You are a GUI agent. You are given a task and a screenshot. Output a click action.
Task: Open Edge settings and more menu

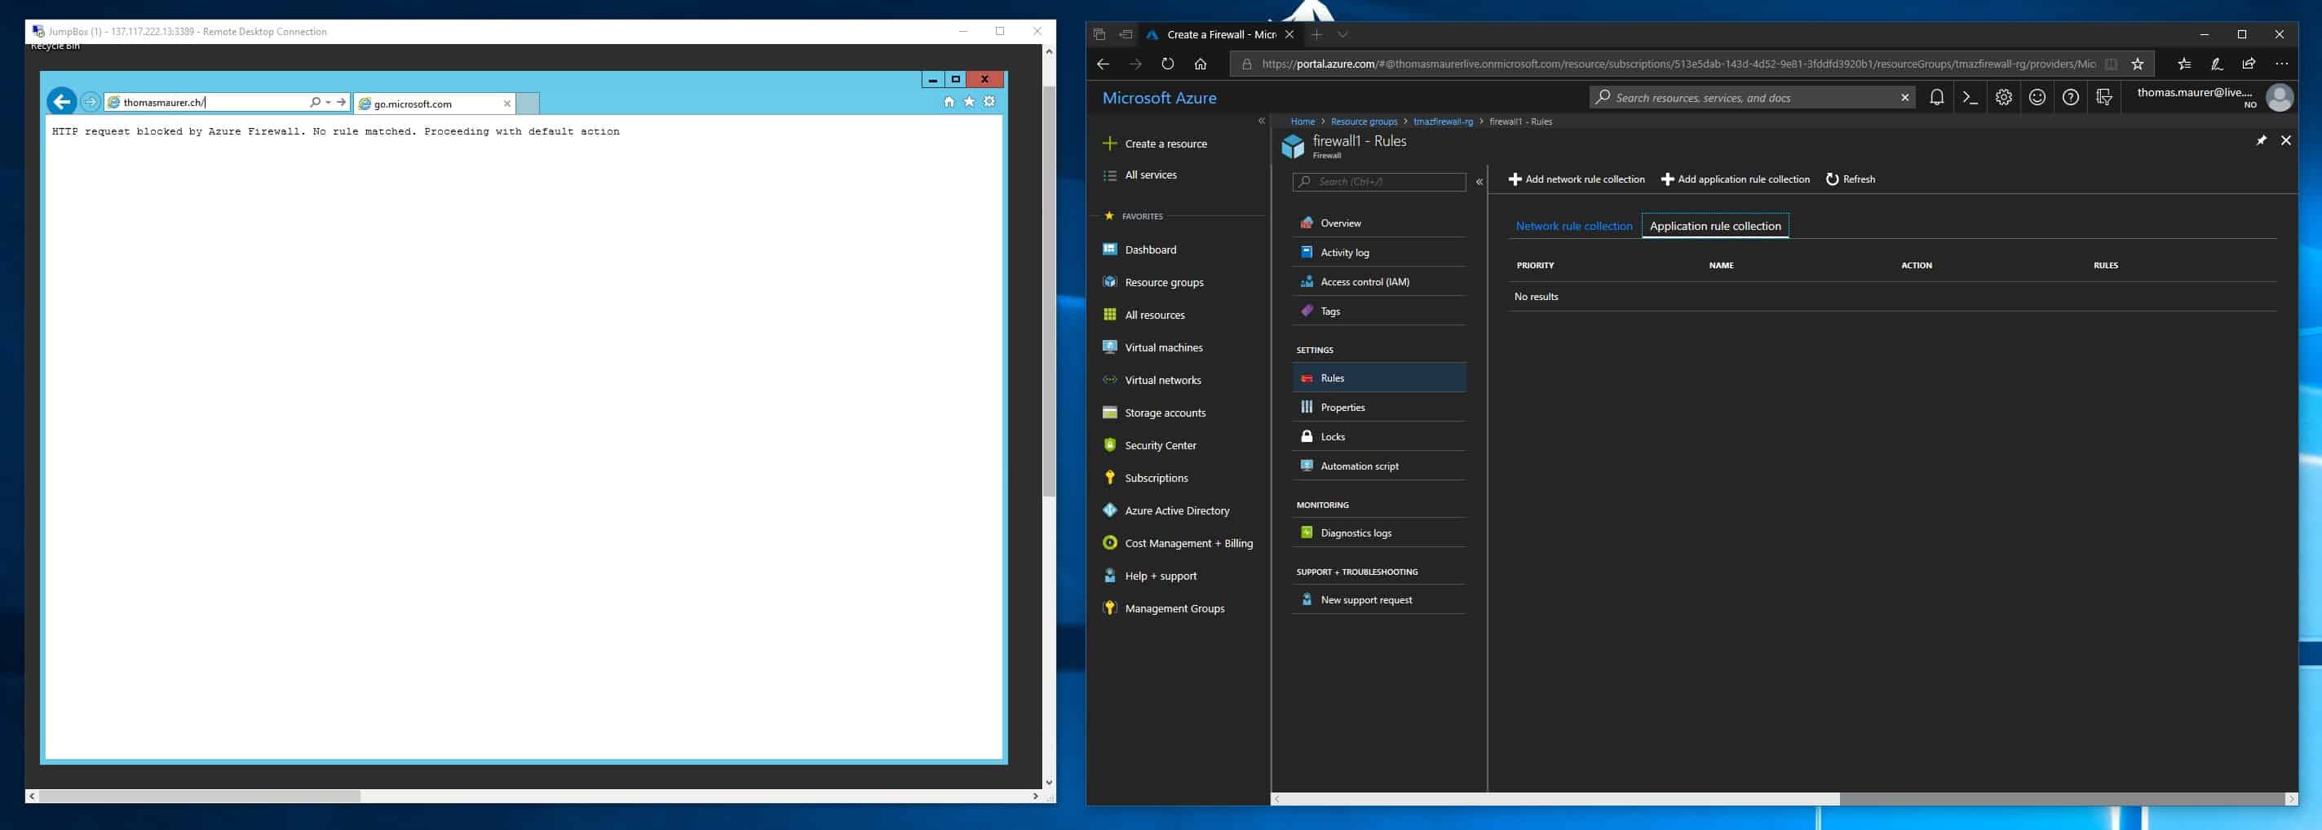pyautogui.click(x=2281, y=64)
